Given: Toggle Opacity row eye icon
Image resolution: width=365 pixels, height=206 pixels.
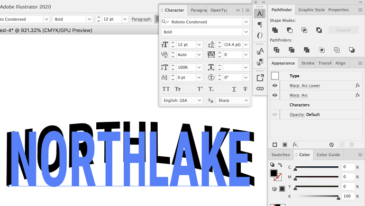Looking at the screenshot, I should click(275, 114).
